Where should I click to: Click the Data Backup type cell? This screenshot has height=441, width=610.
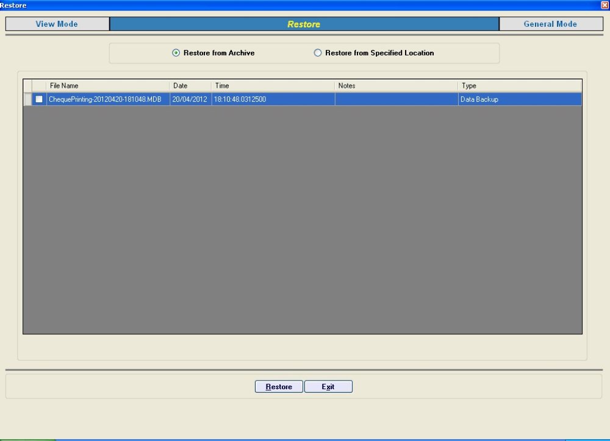click(520, 99)
